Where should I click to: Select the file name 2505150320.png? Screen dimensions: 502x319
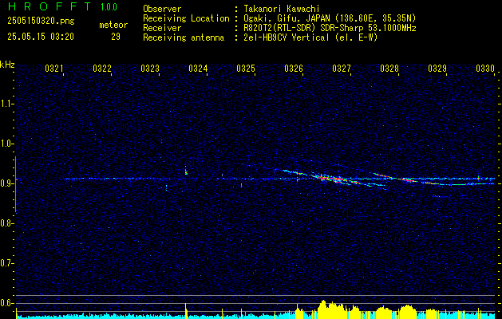pos(41,22)
